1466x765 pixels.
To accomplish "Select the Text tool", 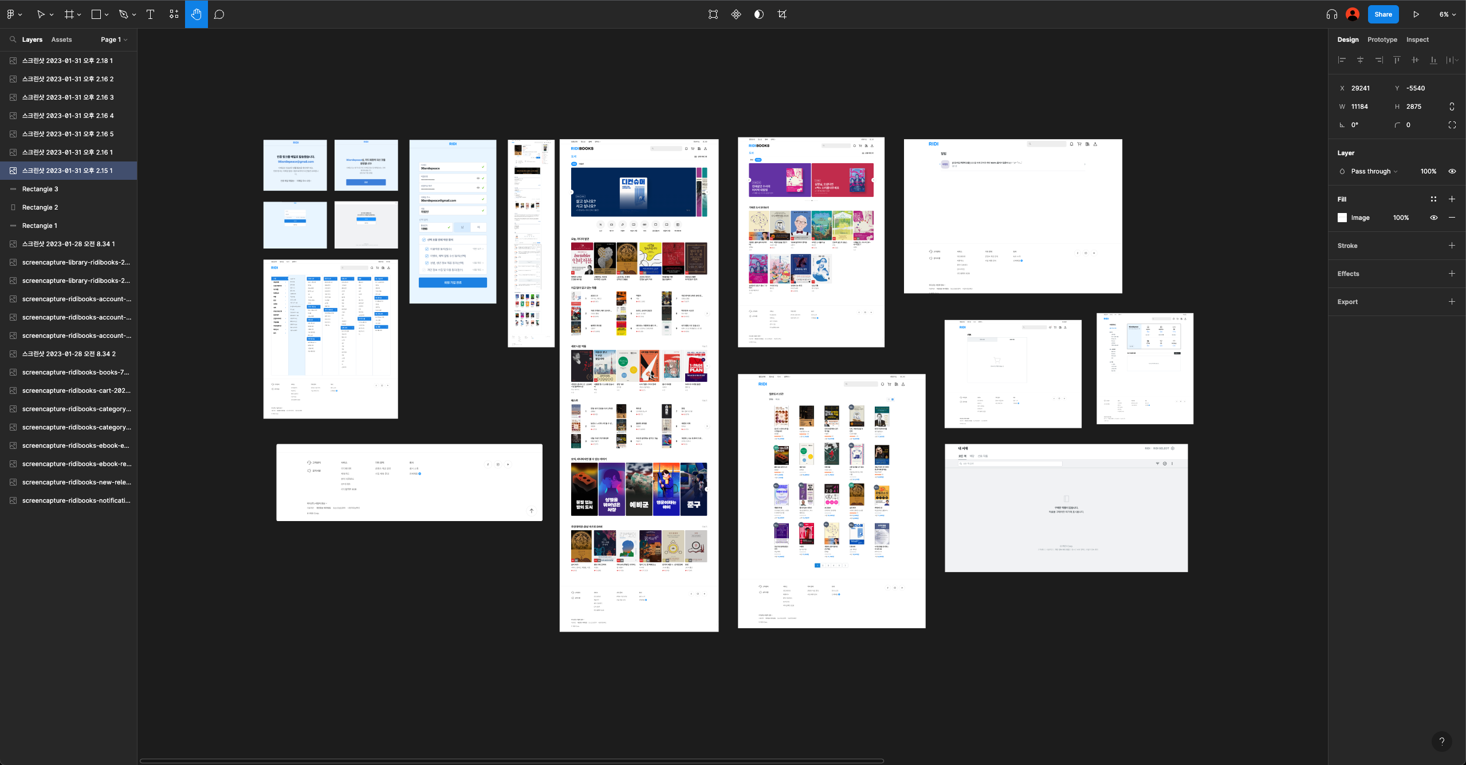I will click(x=151, y=14).
